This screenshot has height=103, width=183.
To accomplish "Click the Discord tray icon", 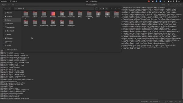I will point(153,1).
